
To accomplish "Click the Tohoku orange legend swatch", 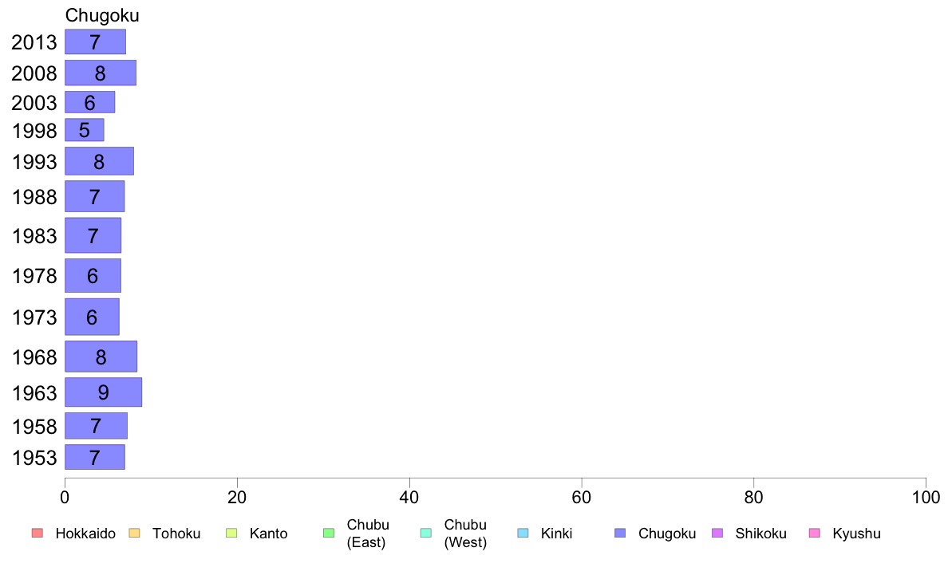I will [x=134, y=533].
